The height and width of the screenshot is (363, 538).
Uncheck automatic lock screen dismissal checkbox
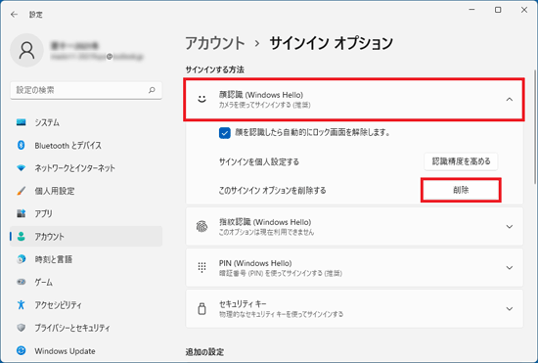pos(225,133)
